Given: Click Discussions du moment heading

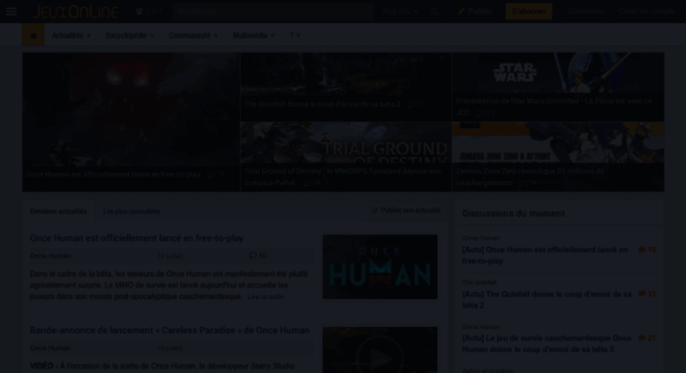Looking at the screenshot, I should [x=513, y=213].
